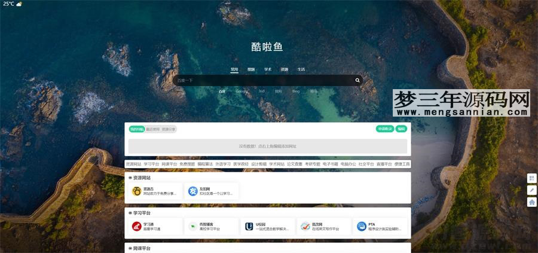This screenshot has height=253, width=538.
Task: Open the 传智播客 green site icon
Action: (x=193, y=227)
